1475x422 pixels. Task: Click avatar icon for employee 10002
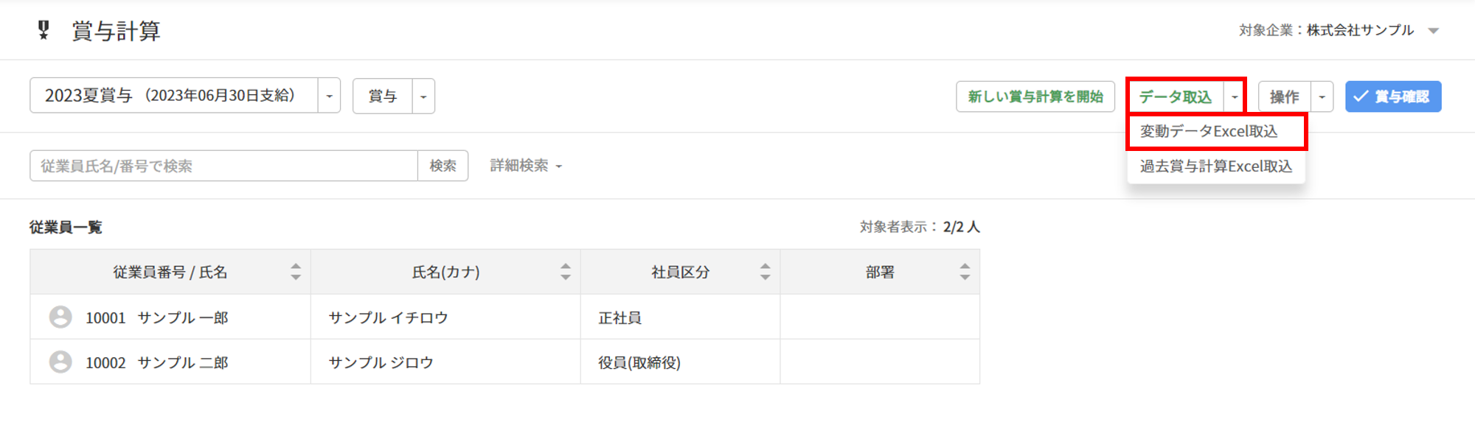[x=60, y=362]
